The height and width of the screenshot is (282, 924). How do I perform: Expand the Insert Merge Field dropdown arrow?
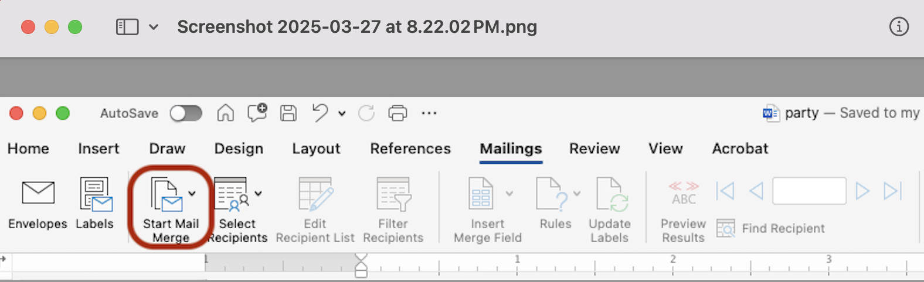coord(509,194)
